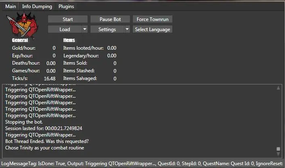Click the log scrollbar up arrow
This screenshot has width=285, height=168.
tap(278, 88)
